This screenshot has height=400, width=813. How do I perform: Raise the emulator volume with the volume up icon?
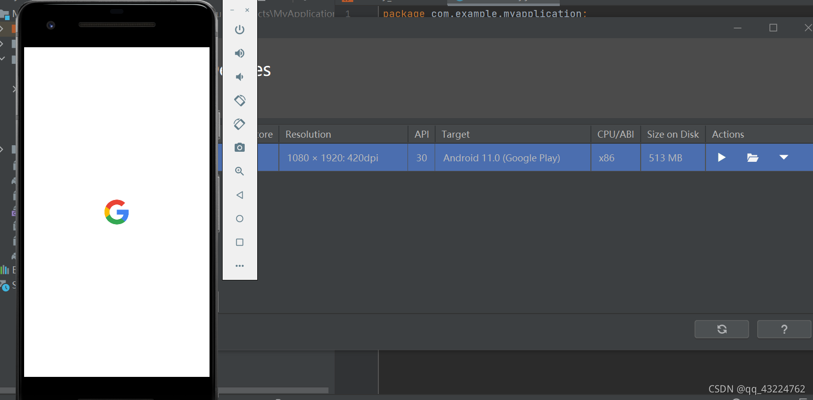(x=240, y=53)
